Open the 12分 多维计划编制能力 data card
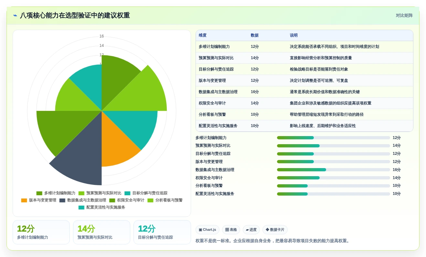Screen dimensions: 426x257 point(41,232)
